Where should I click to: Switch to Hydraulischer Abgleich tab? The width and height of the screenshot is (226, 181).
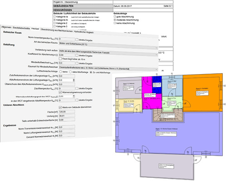click(84, 32)
